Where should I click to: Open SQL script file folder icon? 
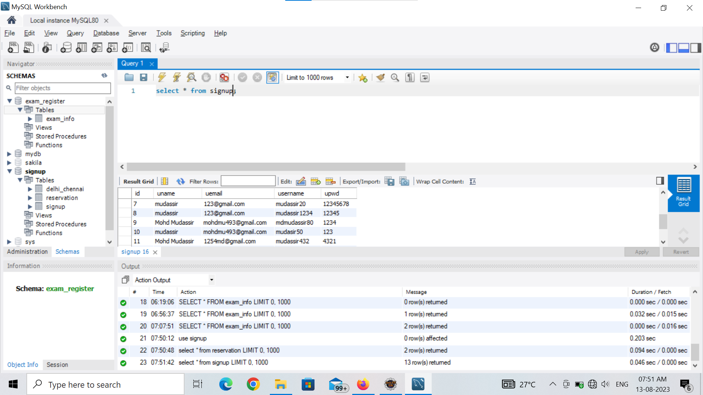click(x=129, y=77)
